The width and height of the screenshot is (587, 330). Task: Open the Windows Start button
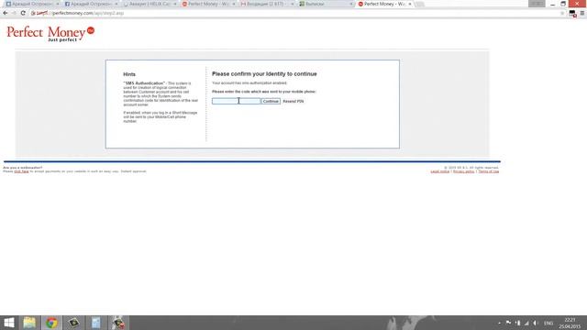[x=9, y=323]
